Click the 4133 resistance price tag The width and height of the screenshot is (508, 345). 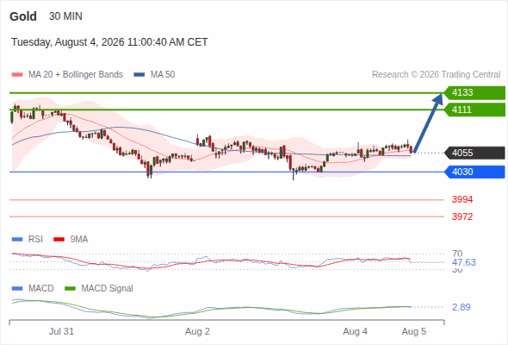474,92
